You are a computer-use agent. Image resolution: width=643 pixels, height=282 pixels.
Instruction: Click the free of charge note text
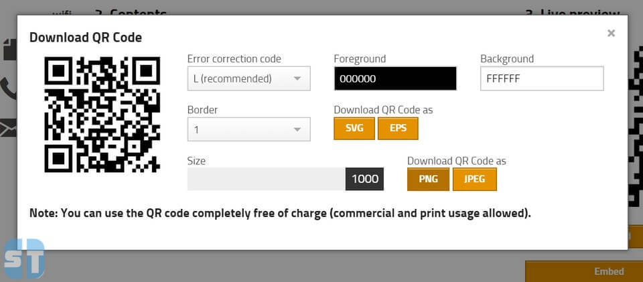point(280,214)
